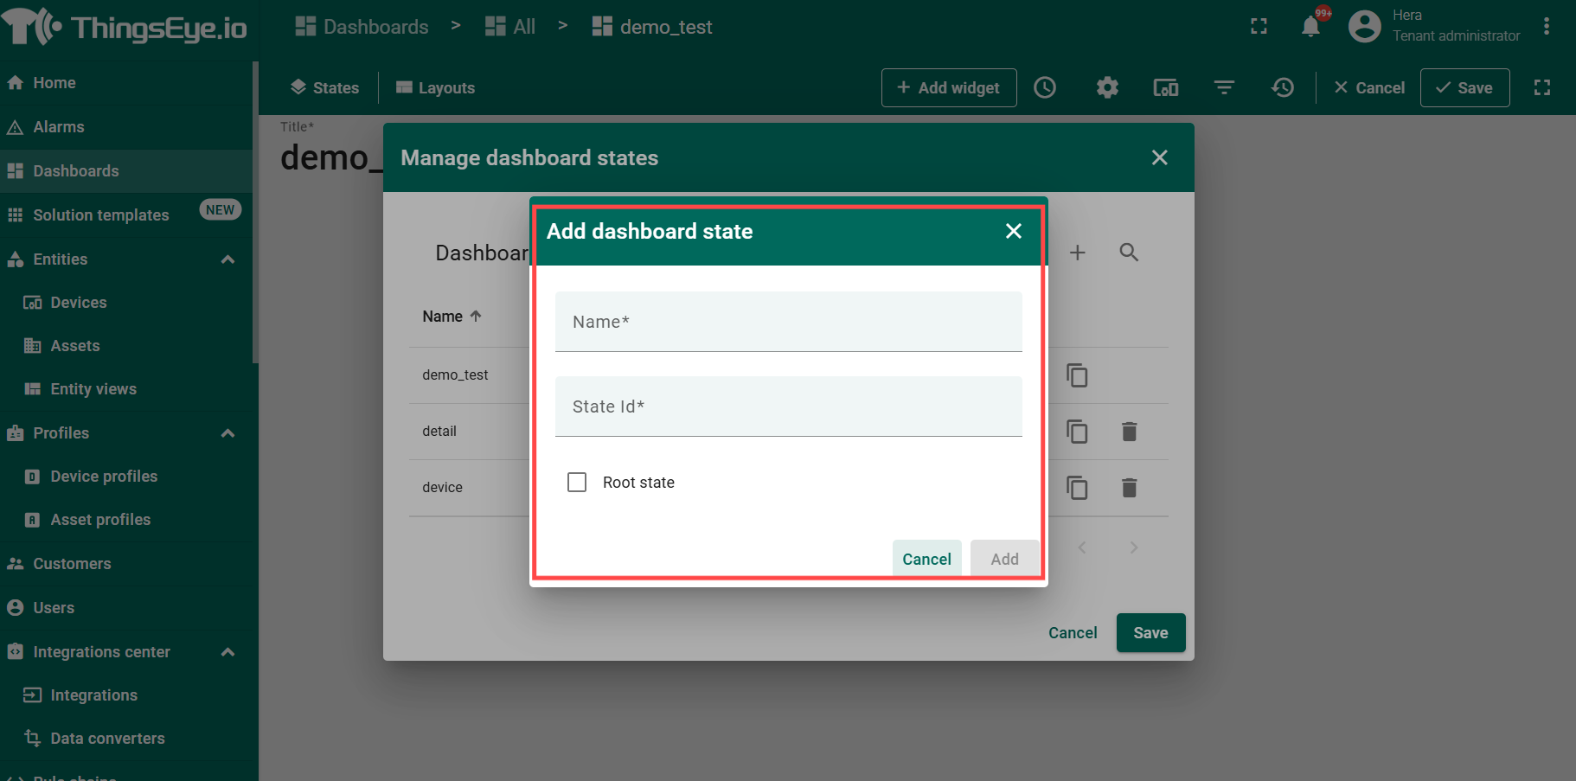
Task: Click Add widget button
Action: (x=948, y=87)
